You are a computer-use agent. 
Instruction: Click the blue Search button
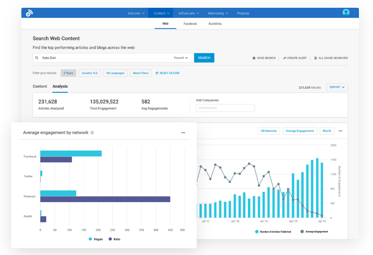[204, 58]
